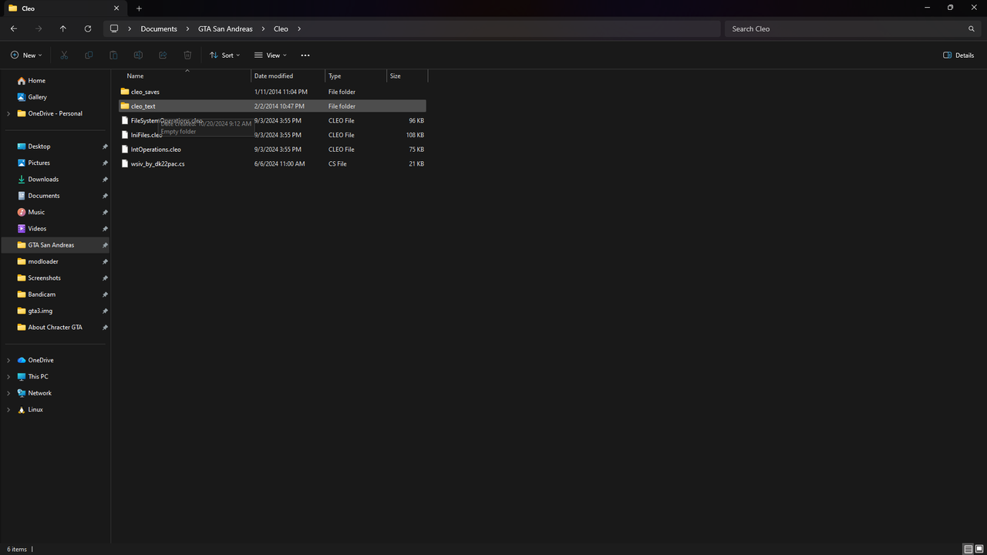The width and height of the screenshot is (987, 555).
Task: Unpin Bandicam using its pin icon
Action: (105, 294)
